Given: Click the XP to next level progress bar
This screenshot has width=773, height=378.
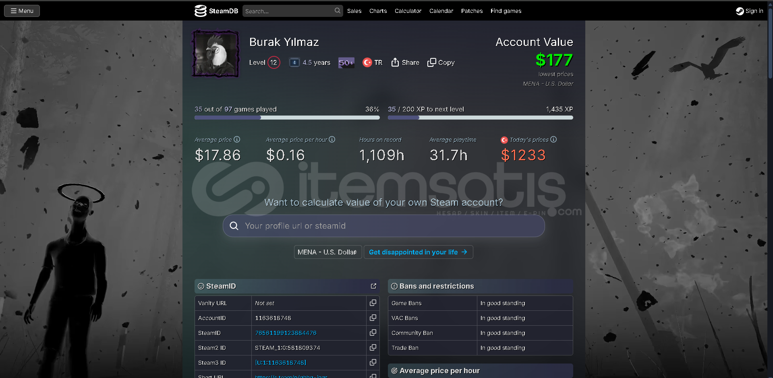Looking at the screenshot, I should 481,118.
